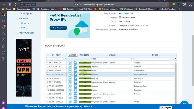Open the Магазин menu item
The height and width of the screenshot is (109, 194).
click(23, 18)
